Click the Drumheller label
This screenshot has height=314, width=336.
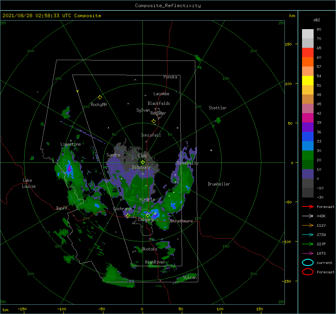(219, 184)
